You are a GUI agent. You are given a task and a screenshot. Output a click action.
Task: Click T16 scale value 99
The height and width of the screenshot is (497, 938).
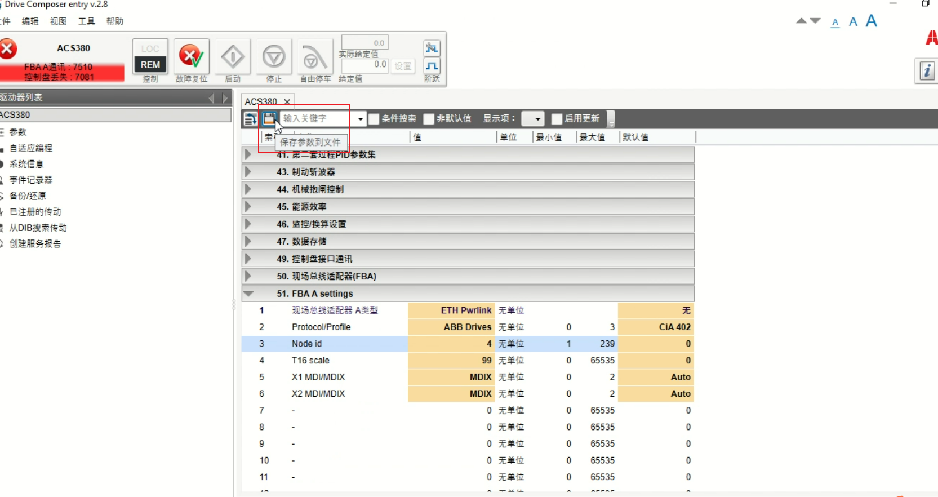[451, 360]
